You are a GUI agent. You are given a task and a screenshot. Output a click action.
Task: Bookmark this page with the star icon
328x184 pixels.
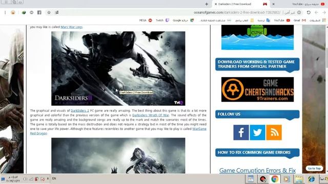[x=49, y=12]
